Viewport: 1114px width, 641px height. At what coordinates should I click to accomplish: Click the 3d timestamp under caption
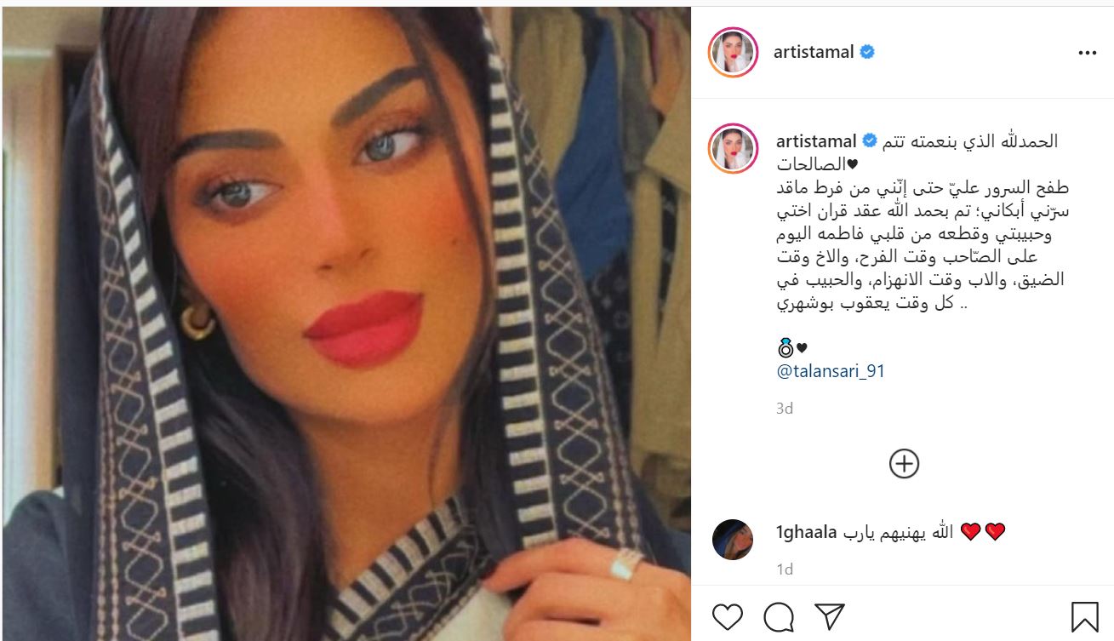pyautogui.click(x=785, y=409)
